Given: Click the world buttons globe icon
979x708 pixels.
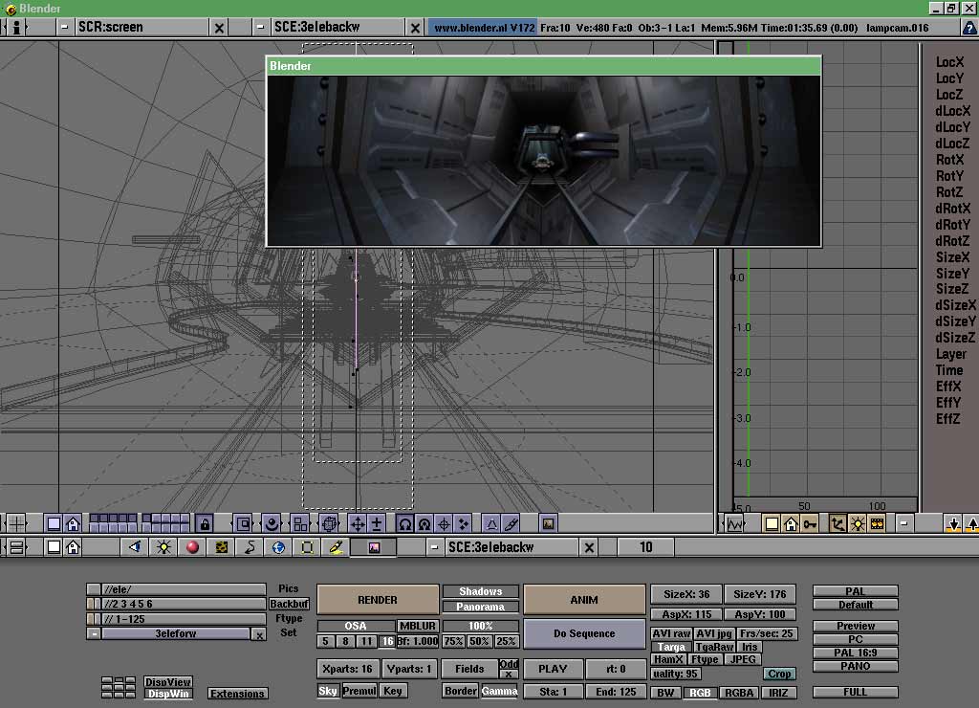Looking at the screenshot, I should click(x=278, y=547).
